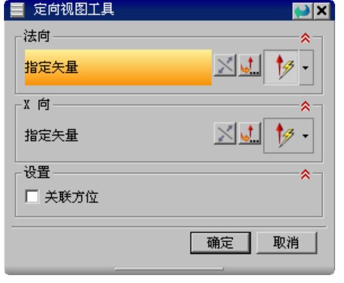Click inferred vector icon in 法向 section
Viewport: 344px width, 283px height.
click(x=281, y=67)
